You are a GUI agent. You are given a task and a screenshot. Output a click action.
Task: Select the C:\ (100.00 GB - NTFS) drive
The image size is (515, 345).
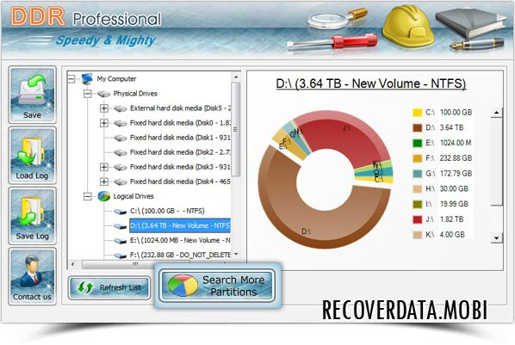point(167,211)
